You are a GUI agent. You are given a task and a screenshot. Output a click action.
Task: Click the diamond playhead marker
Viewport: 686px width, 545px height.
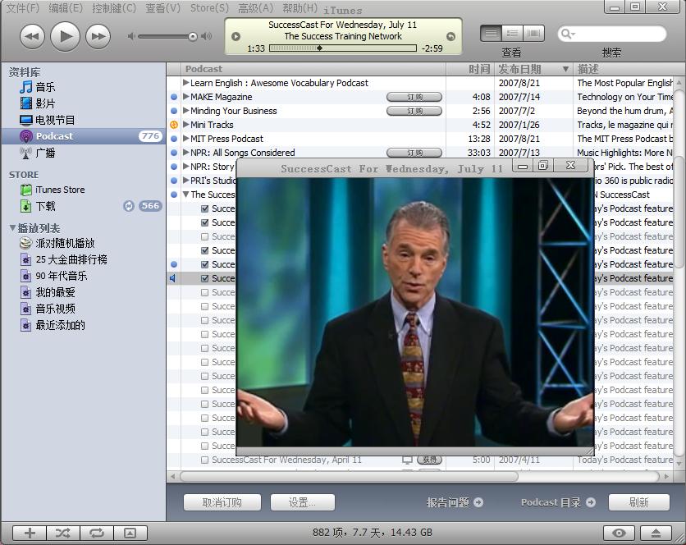point(320,48)
